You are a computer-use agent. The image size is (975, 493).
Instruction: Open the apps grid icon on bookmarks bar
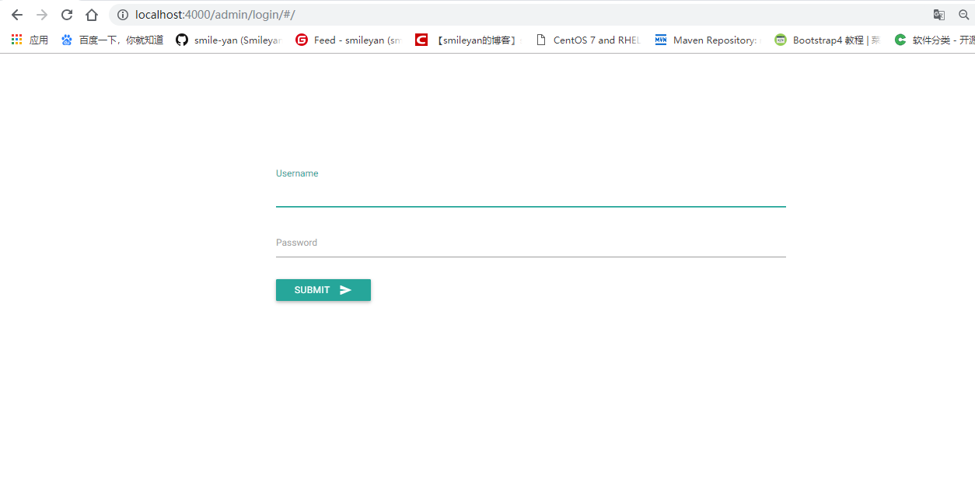click(16, 40)
